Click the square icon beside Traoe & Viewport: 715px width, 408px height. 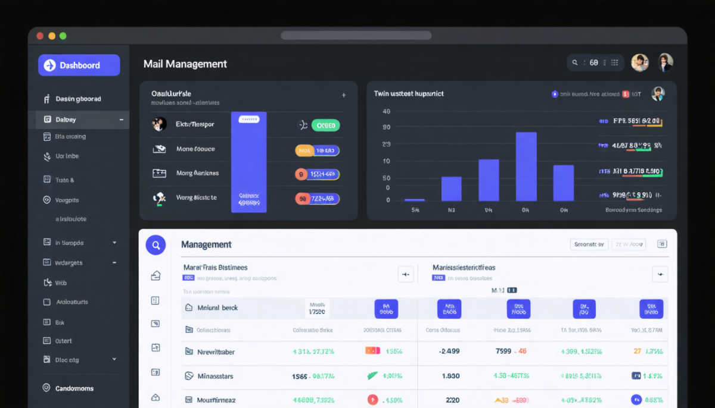(x=47, y=179)
